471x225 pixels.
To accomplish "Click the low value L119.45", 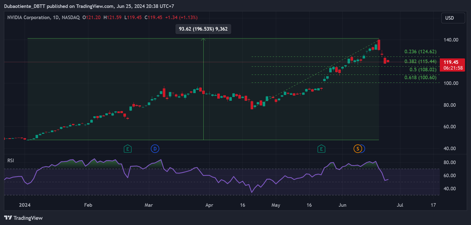I will click(x=133, y=17).
